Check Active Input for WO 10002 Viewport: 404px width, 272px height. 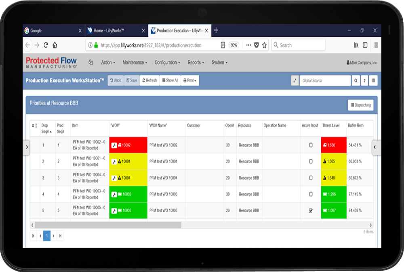coord(311,145)
